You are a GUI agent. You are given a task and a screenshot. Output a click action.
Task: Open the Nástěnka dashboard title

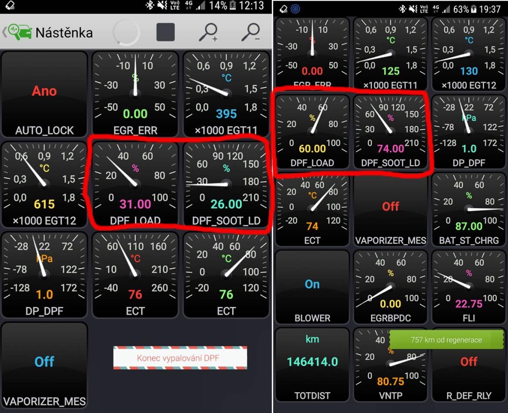click(64, 33)
